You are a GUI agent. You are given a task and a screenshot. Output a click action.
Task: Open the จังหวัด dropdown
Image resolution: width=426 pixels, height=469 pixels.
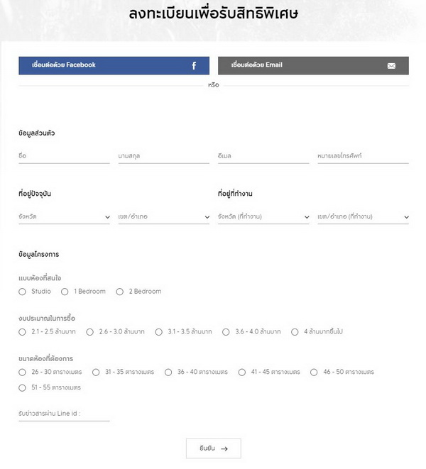[x=64, y=216]
